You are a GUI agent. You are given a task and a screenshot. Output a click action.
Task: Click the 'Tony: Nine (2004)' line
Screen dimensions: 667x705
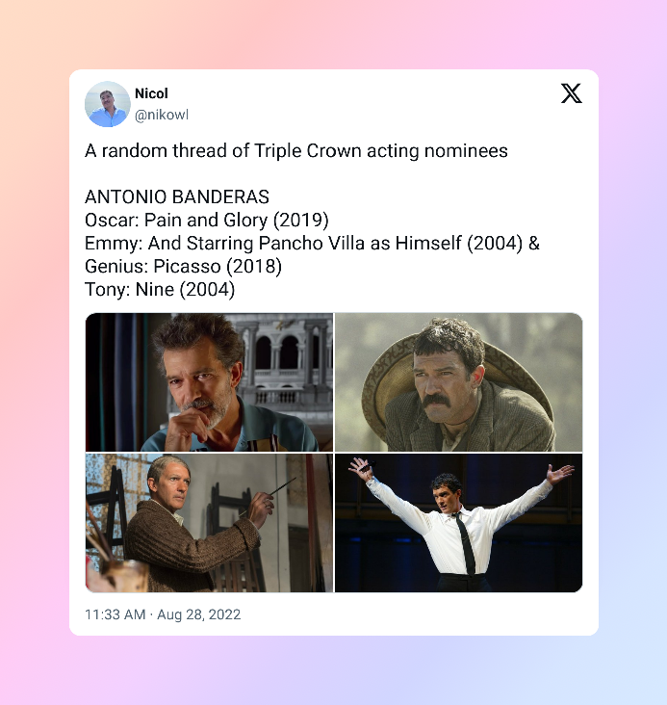[160, 290]
